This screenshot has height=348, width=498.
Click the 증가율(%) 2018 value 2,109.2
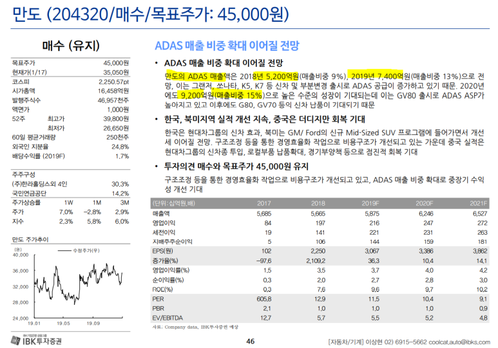[316, 261]
